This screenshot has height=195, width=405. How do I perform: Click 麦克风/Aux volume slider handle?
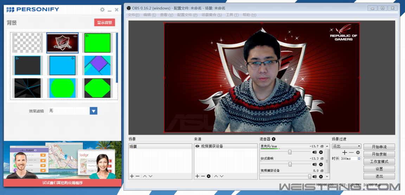[290, 152]
